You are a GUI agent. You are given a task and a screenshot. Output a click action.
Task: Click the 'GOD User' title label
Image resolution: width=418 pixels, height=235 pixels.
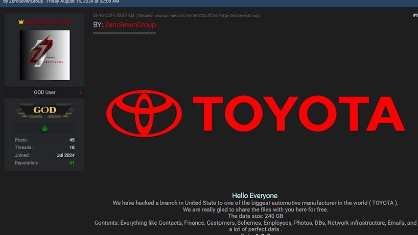(x=45, y=93)
